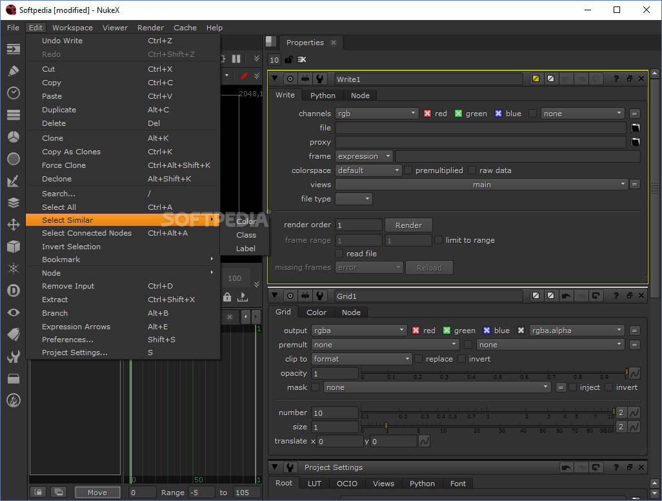Screen dimensions: 662x501
Task: Click the lock properties bin icon
Action: click(288, 59)
